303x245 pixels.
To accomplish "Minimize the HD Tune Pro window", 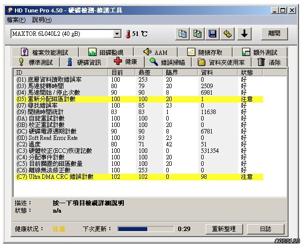I will pos(275,10).
